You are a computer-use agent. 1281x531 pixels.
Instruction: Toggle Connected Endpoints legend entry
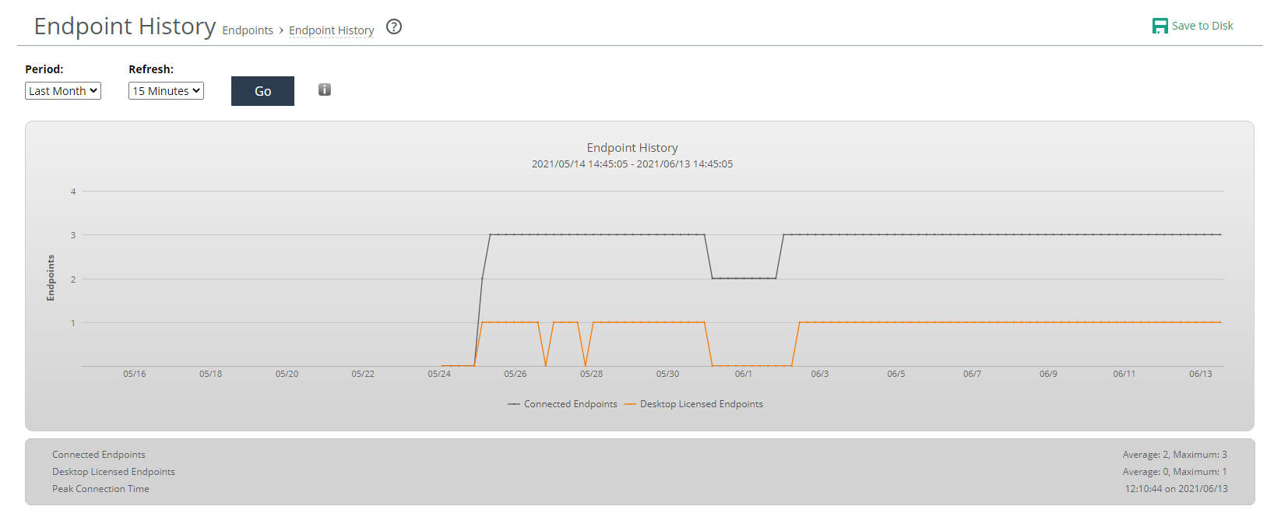point(562,404)
